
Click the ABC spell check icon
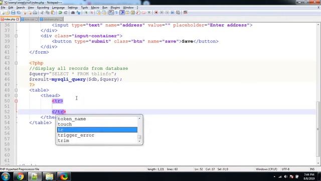[x=185, y=13]
